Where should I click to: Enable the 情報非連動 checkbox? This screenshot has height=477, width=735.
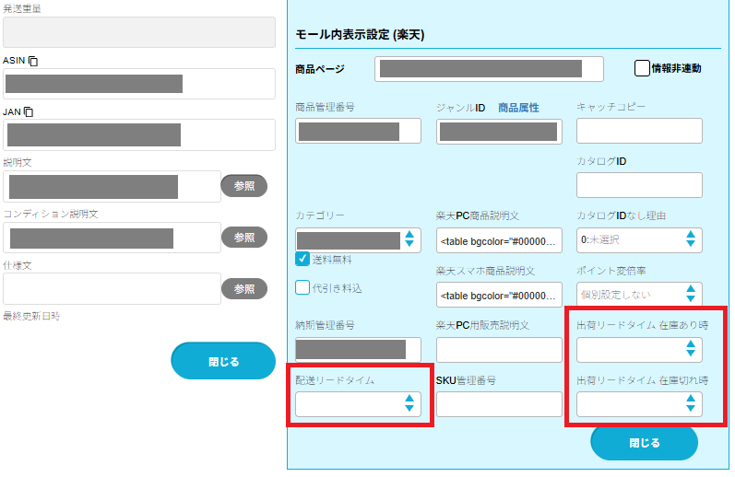point(643,68)
